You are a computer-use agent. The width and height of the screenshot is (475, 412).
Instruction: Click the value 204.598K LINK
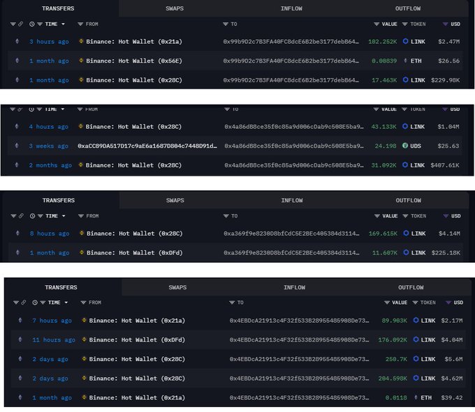(393, 379)
